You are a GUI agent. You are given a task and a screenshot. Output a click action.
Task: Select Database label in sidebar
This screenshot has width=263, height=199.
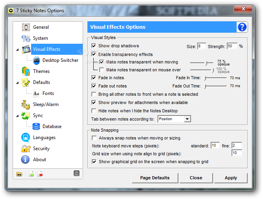coord(52,126)
